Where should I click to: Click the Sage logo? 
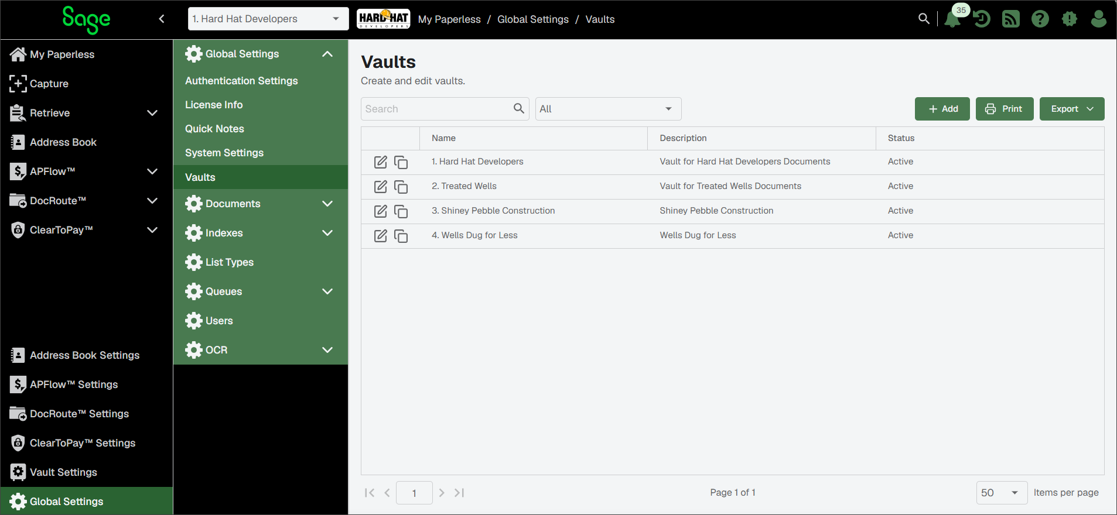point(86,19)
